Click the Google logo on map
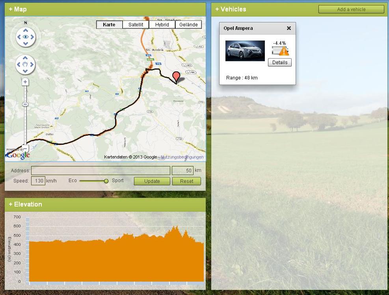 [x=18, y=155]
